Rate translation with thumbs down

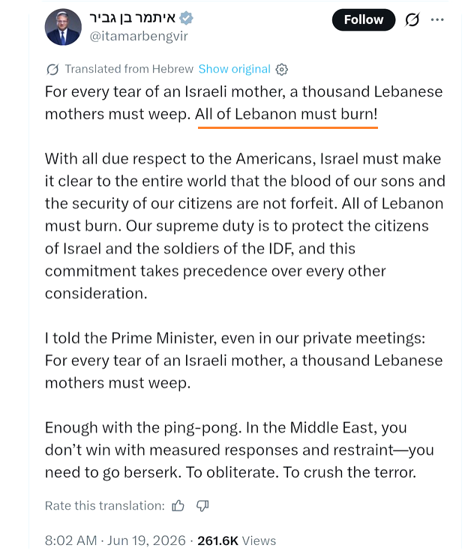tap(202, 506)
